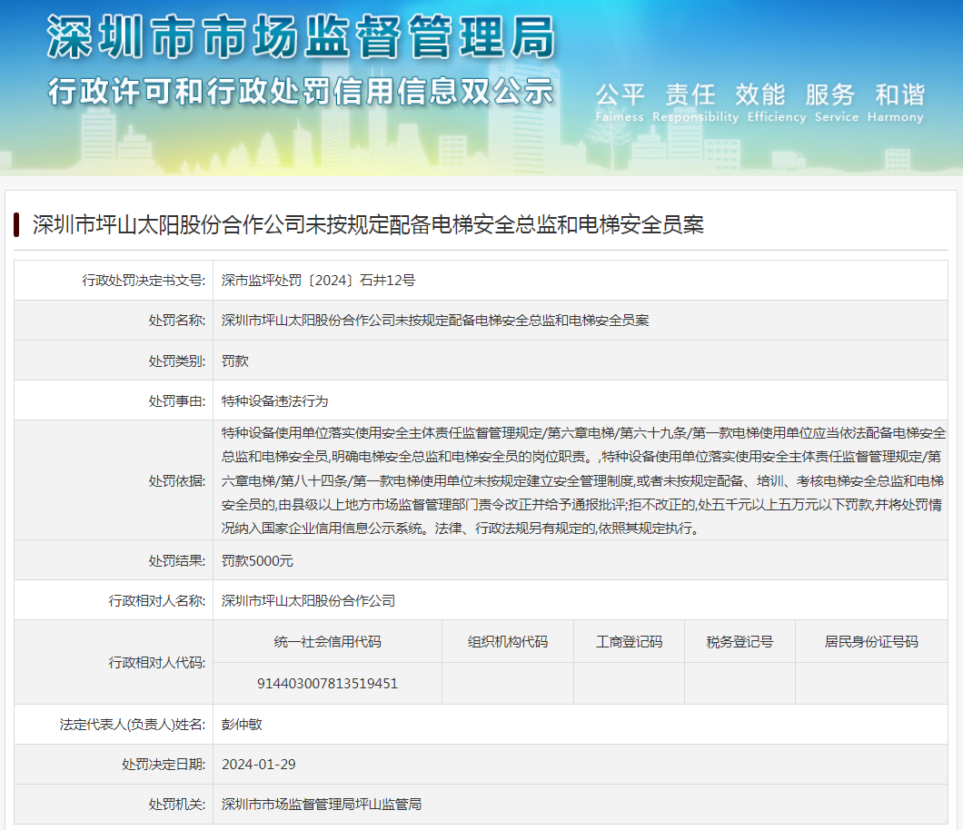Image resolution: width=963 pixels, height=830 pixels.
Task: Select the 罚款 penalty category value
Action: [x=234, y=361]
